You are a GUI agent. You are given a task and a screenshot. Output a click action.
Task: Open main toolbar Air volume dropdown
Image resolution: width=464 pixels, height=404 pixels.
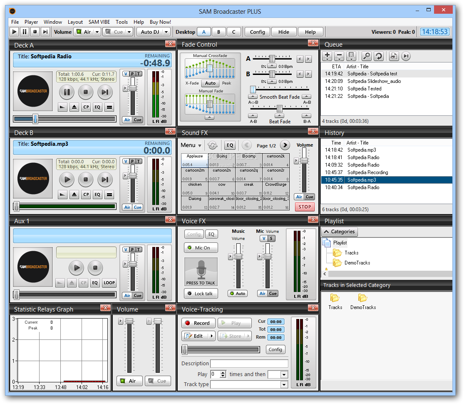pos(97,32)
